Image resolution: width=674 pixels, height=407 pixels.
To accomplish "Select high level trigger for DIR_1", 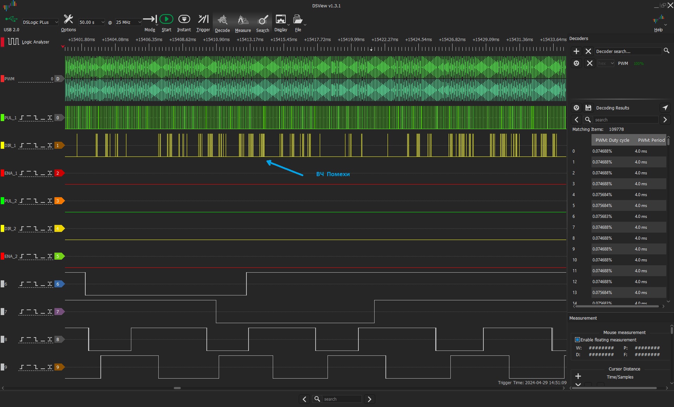I will tap(29, 145).
